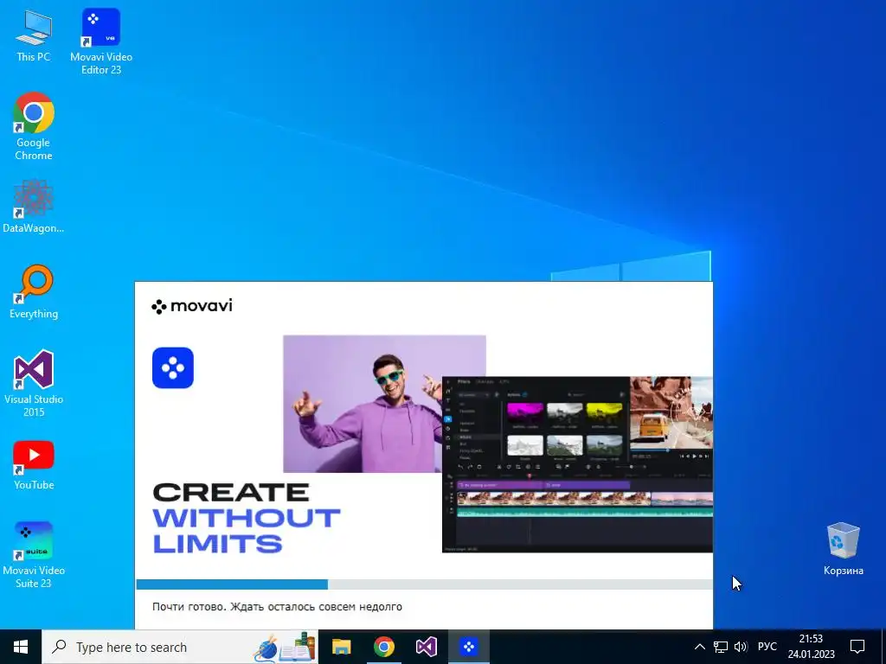The image size is (886, 664).
Task: Open the volume speaker tray icon
Action: coord(741,647)
